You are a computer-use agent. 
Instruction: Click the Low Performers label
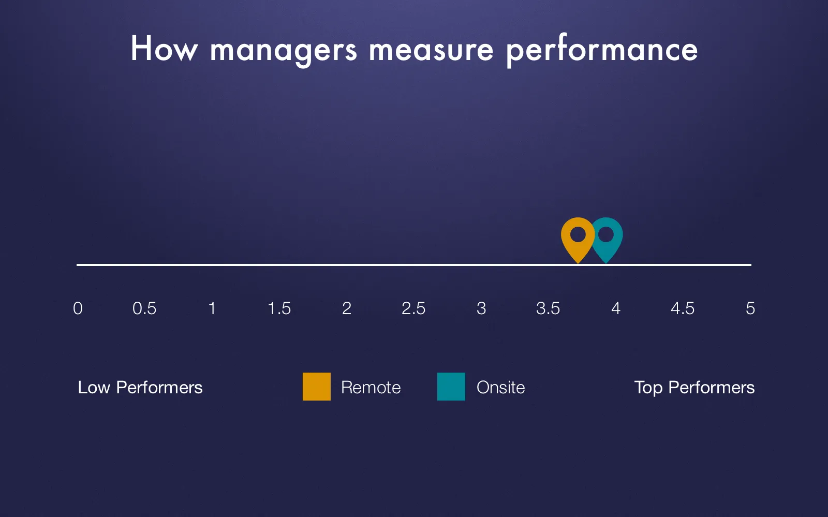[x=140, y=388]
